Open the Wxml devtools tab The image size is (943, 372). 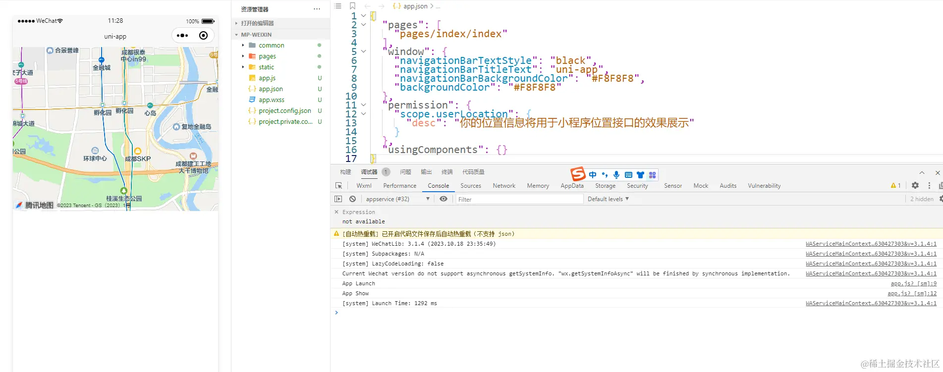[364, 186]
